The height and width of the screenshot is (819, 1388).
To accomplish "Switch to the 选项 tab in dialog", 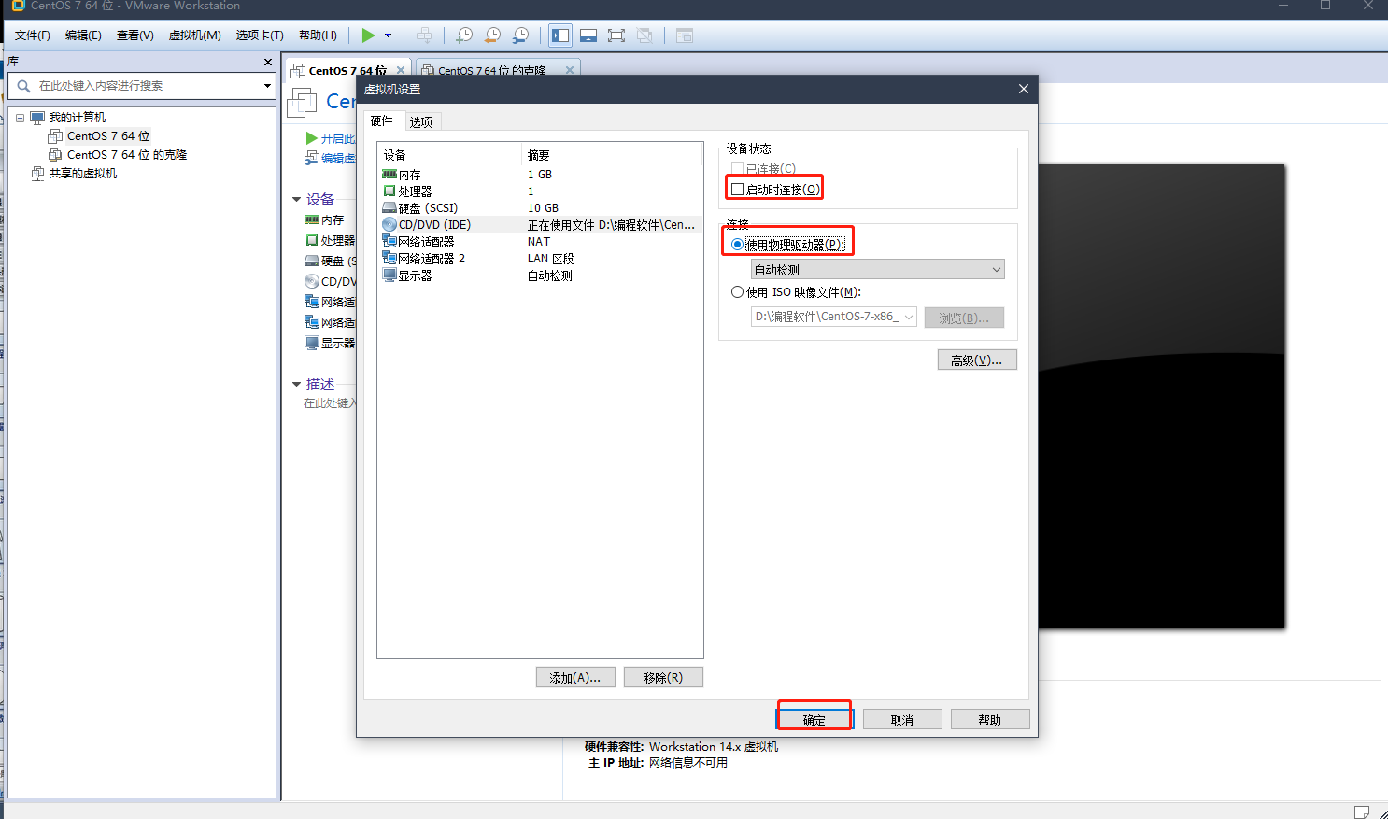I will (421, 122).
